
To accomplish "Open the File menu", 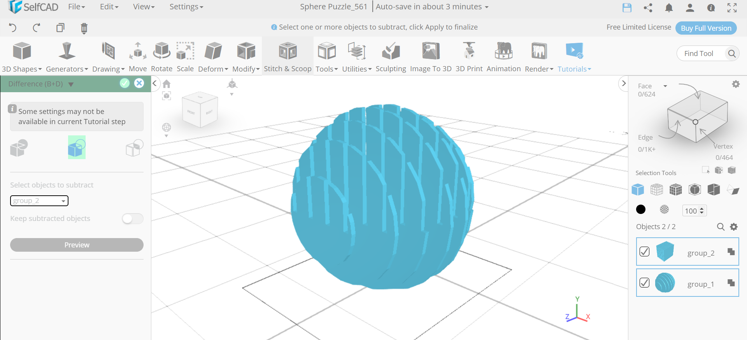I will 76,7.
